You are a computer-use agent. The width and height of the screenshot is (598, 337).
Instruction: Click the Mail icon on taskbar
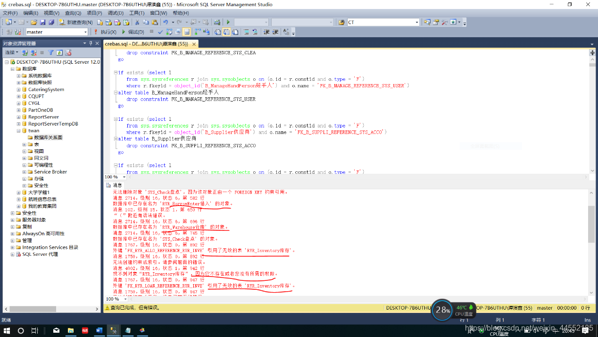click(x=56, y=330)
